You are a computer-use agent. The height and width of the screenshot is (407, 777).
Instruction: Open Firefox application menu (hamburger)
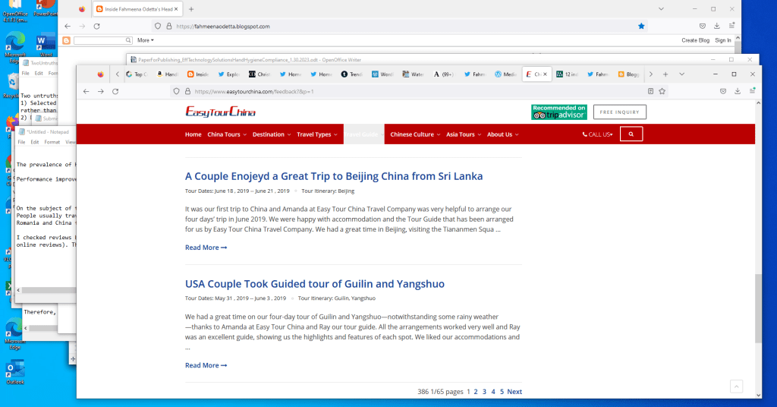point(752,91)
